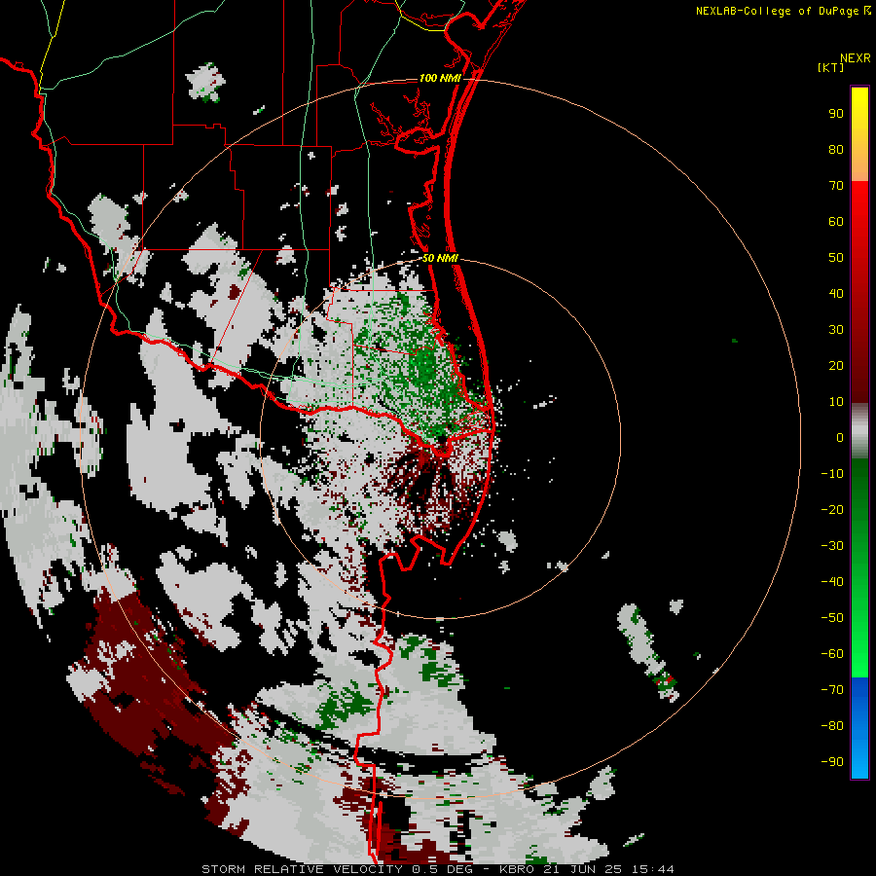Click the bright green segment of the color bar
The width and height of the screenshot is (876, 876).
859,568
